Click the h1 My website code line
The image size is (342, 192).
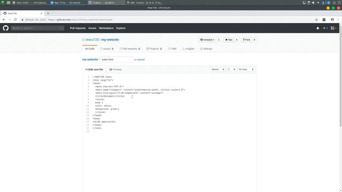tap(104, 122)
